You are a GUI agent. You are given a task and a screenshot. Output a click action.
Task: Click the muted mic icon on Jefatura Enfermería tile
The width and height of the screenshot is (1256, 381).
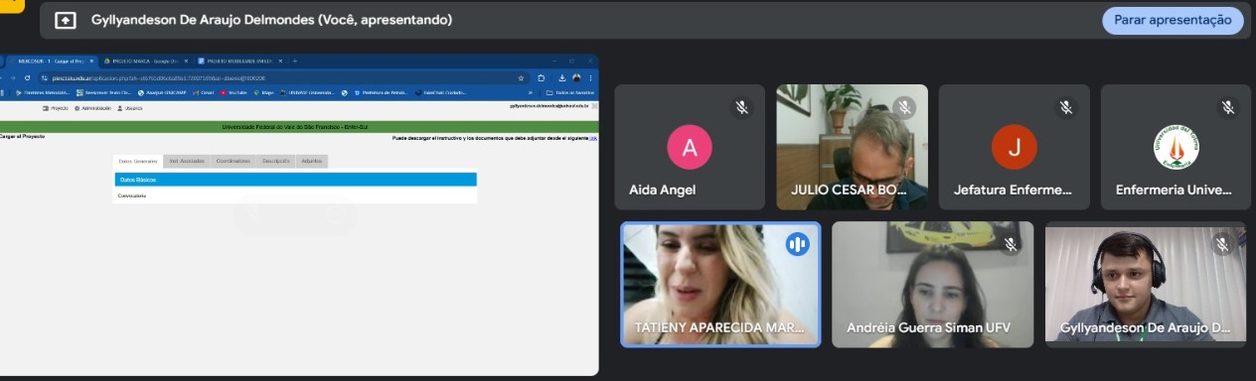point(1066,107)
